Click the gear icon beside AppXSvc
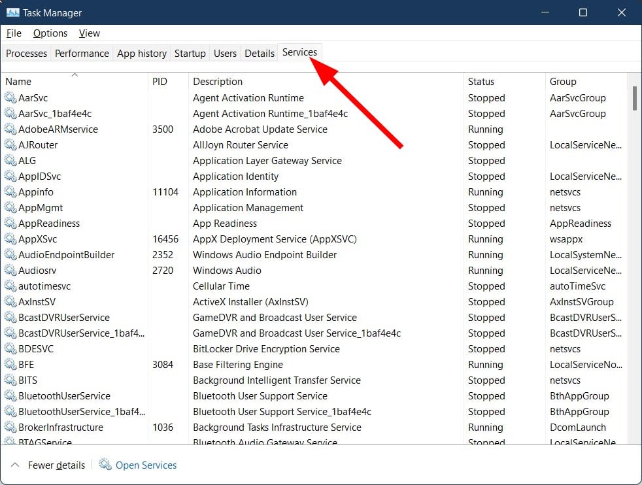 tap(10, 239)
